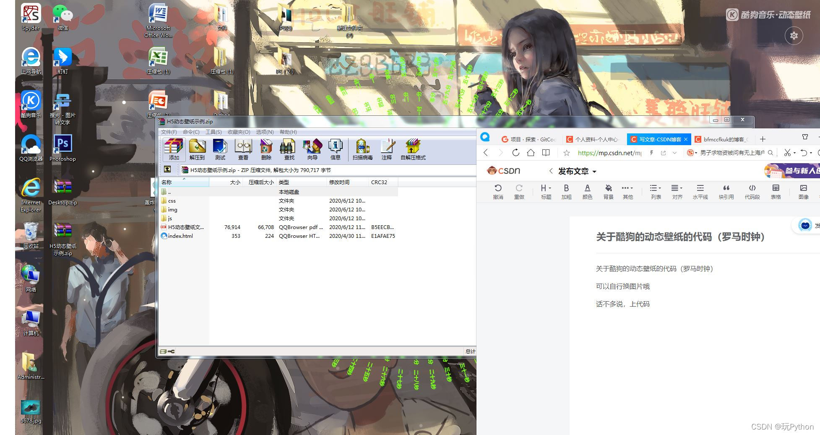Click the CSDN logo link
This screenshot has width=820, height=435.
pos(504,171)
